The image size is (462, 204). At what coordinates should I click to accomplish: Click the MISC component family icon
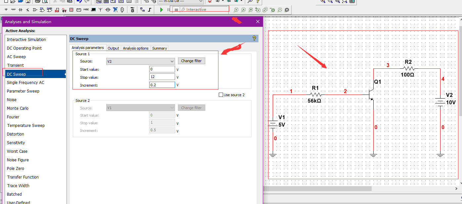click(x=86, y=10)
